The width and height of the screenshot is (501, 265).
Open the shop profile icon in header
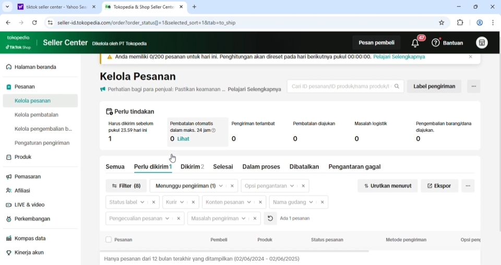click(x=482, y=42)
